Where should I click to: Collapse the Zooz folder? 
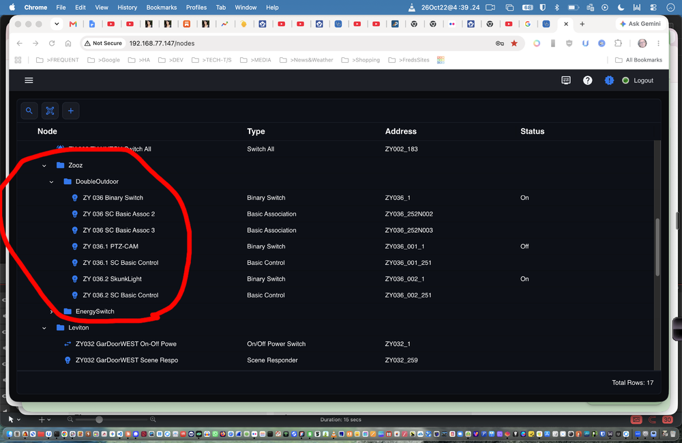[44, 165]
